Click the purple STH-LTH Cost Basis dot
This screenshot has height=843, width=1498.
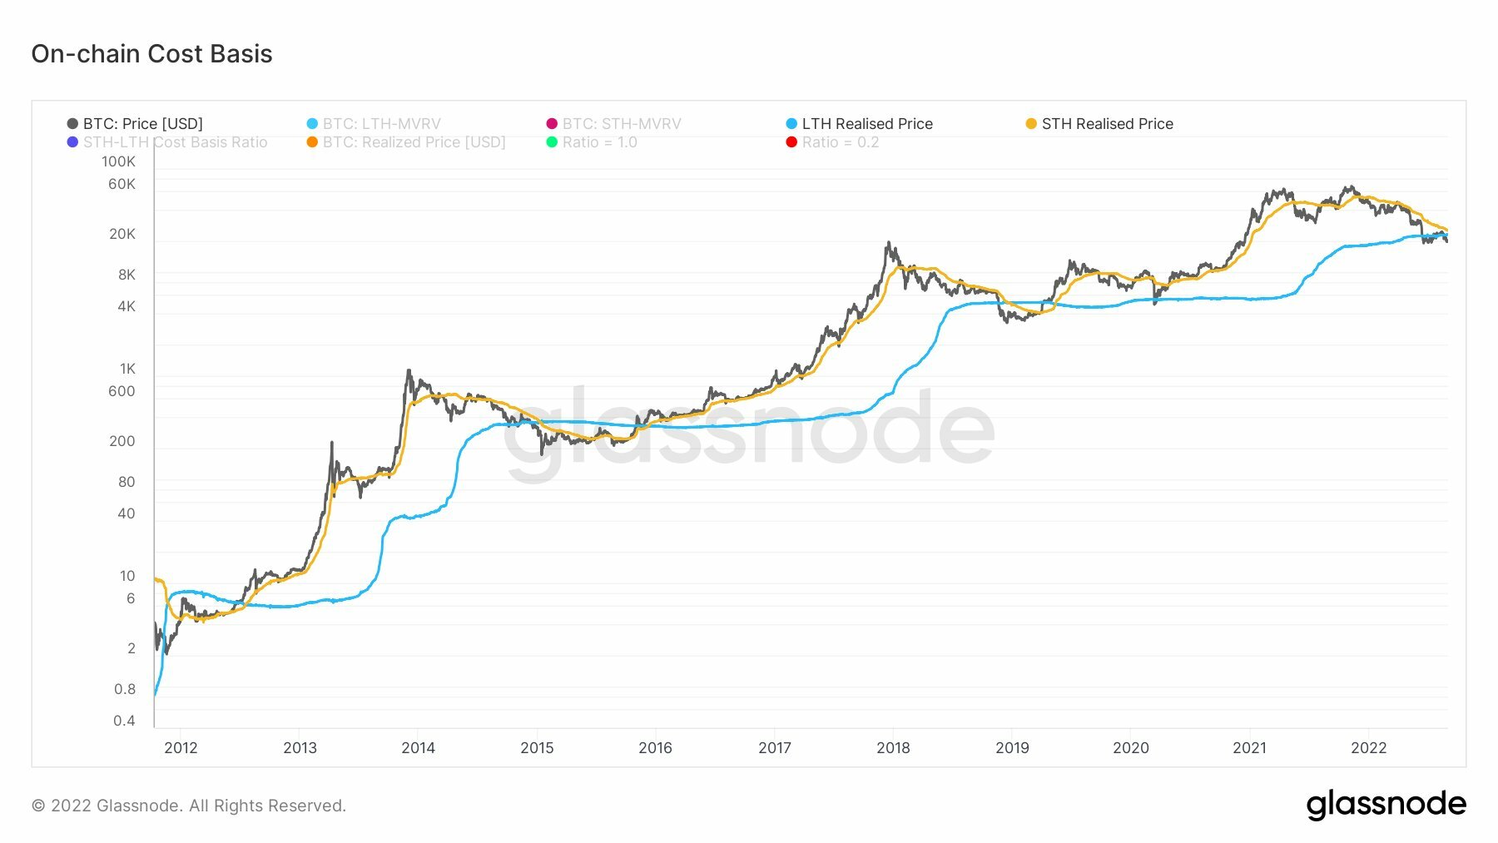click(x=72, y=142)
